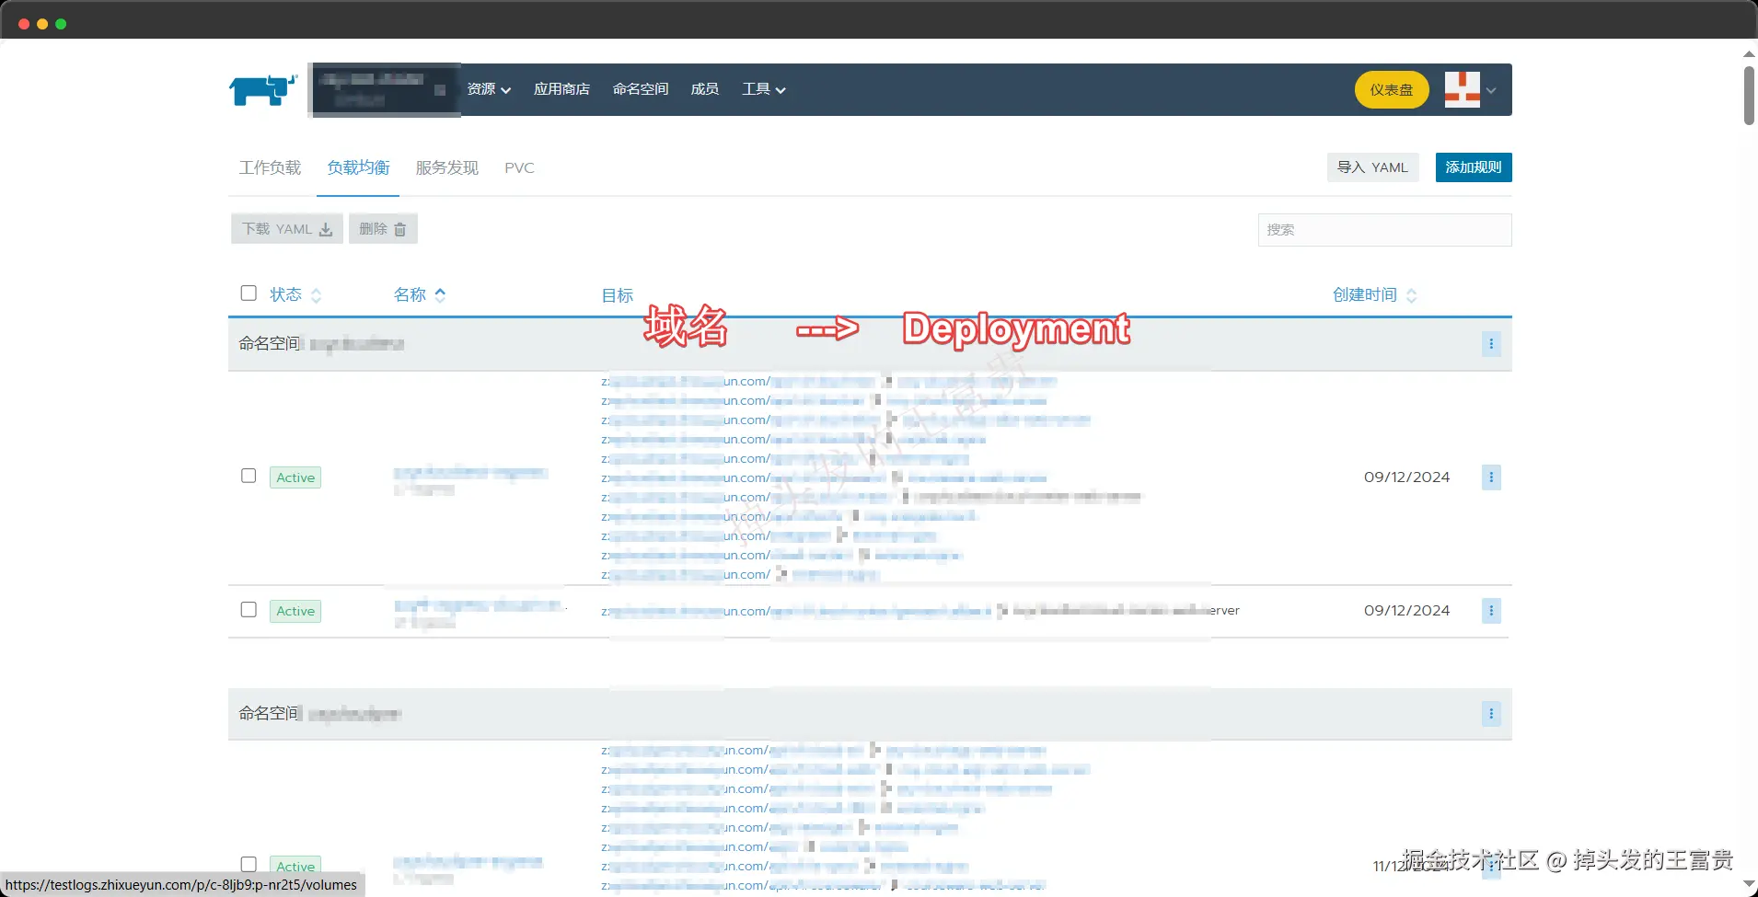Click the yellow 仪表盘 button
This screenshot has width=1758, height=897.
tap(1392, 89)
